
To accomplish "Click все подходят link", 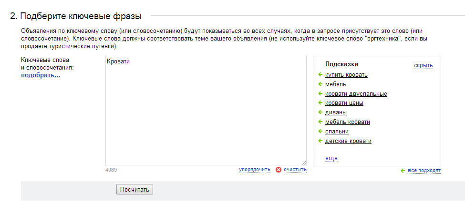I will pos(424,171).
